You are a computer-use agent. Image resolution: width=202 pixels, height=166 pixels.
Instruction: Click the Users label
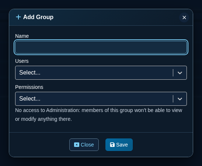coord(22,61)
